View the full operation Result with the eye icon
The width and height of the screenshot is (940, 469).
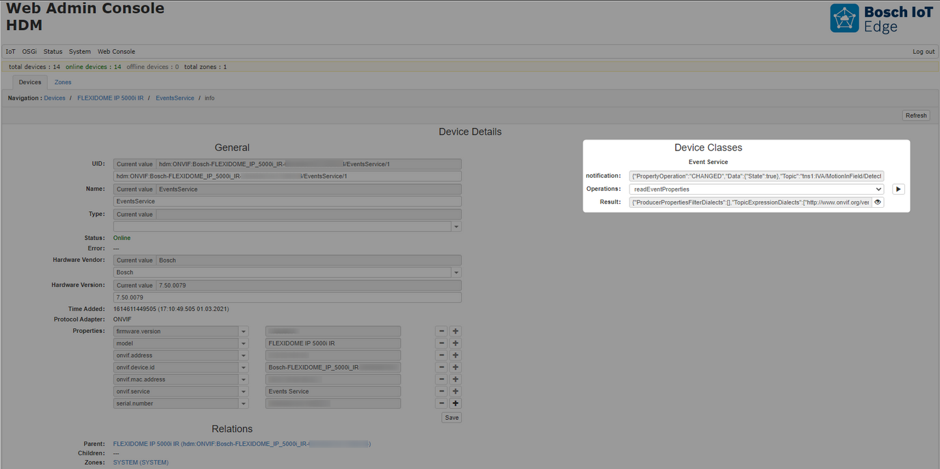coord(878,202)
